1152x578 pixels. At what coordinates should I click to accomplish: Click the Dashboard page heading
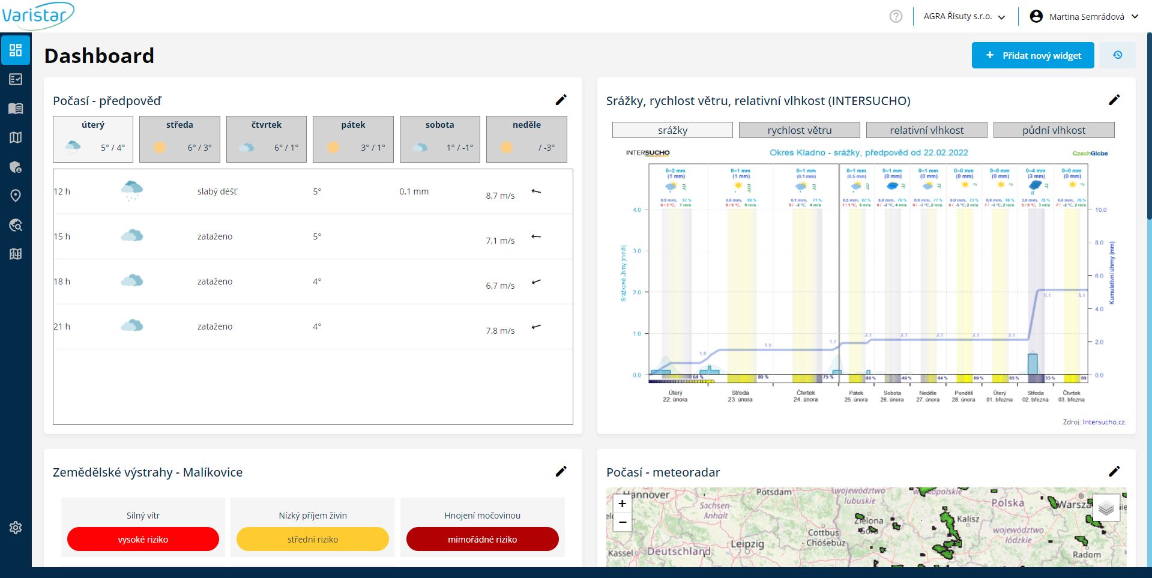tap(99, 56)
